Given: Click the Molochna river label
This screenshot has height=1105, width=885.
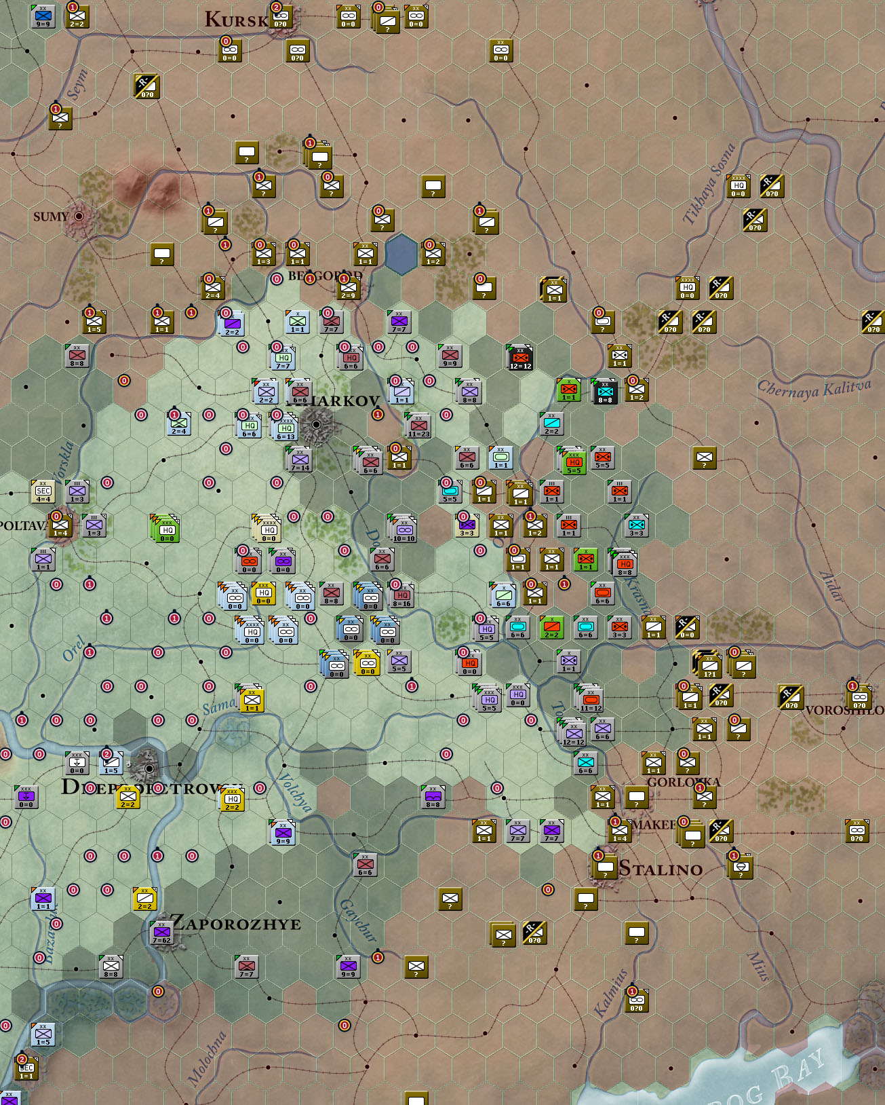Looking at the screenshot, I should (x=206, y=1059).
